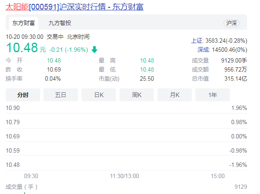This screenshot has height=194, width=260.
Task: Click the 10.79 price axis label
Action: (13, 122)
